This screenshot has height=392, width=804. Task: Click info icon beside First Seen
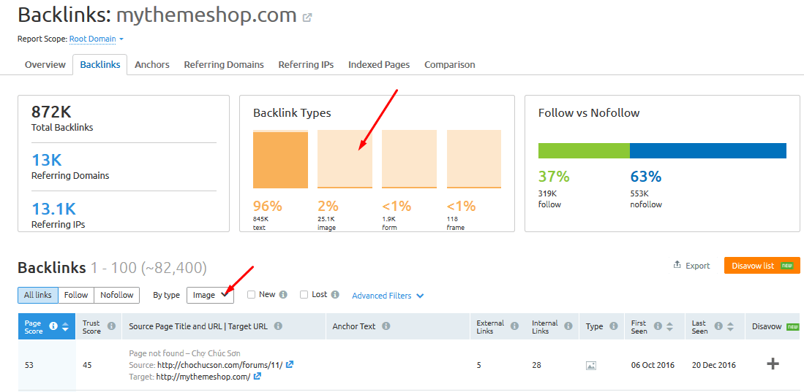(658, 326)
